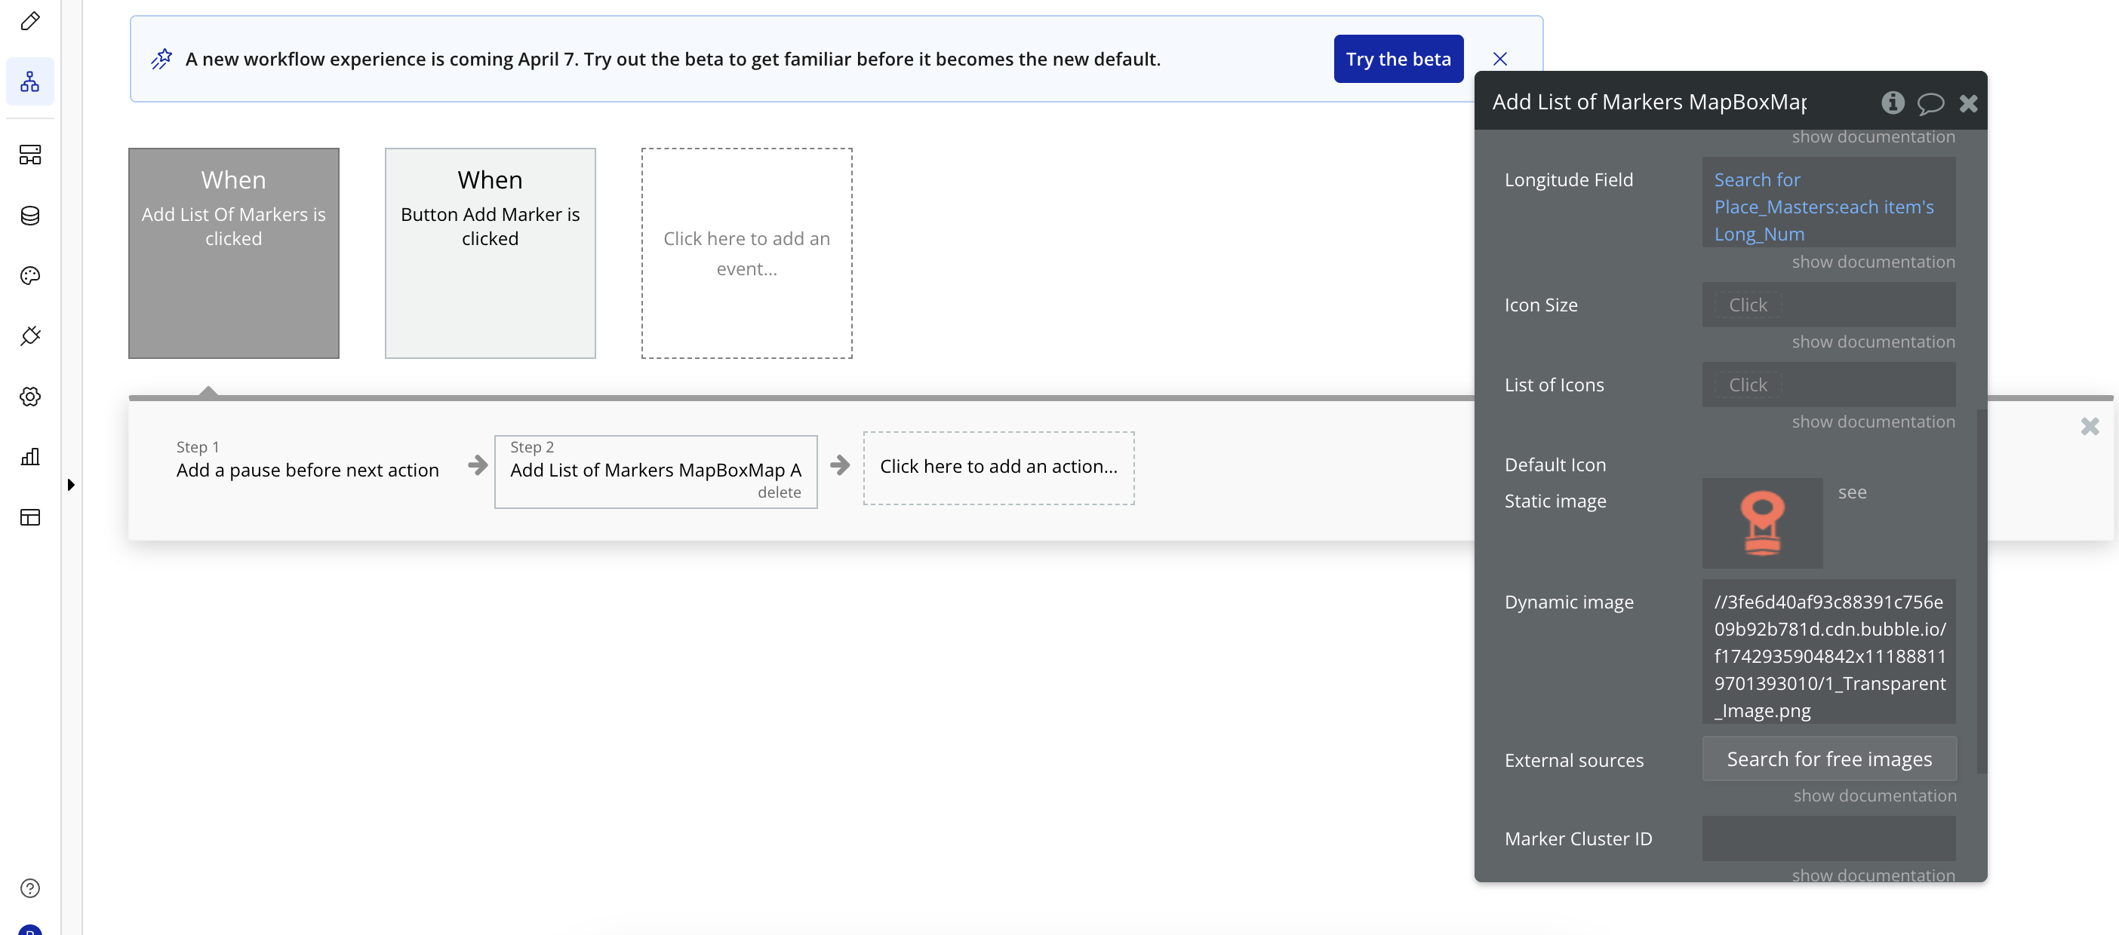Click the static image marker thumbnail

[1762, 523]
